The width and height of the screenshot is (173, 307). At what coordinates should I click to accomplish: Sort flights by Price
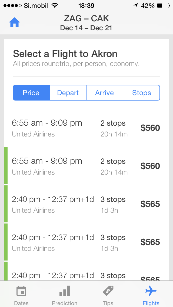(x=31, y=93)
